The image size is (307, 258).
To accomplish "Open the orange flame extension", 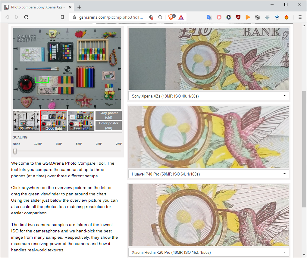I will coord(287,17).
